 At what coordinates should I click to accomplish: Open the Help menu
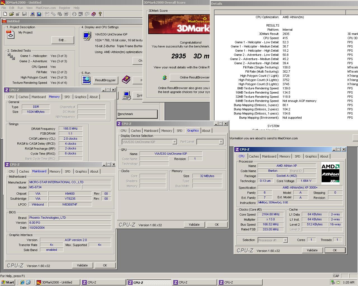click(76, 8)
